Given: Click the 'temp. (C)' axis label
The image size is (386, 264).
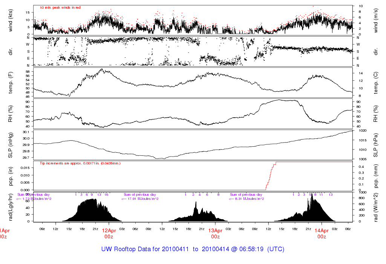Looking at the screenshot, I should pyautogui.click(x=376, y=83).
